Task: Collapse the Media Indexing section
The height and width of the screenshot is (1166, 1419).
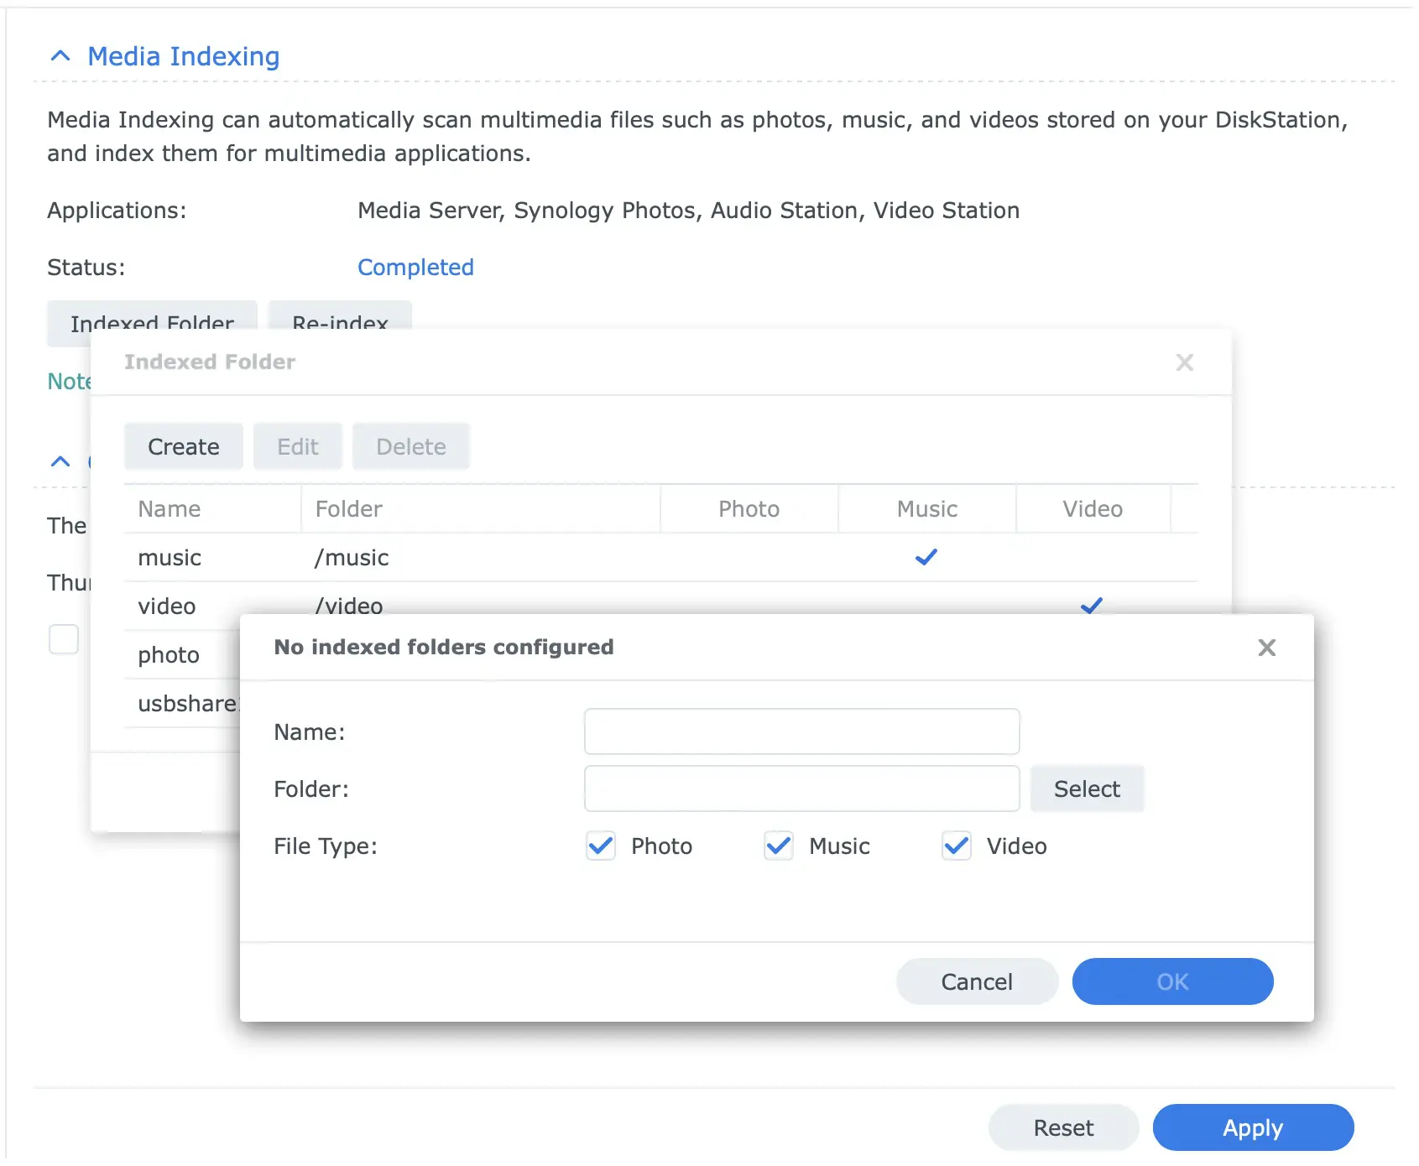Action: coord(60,56)
